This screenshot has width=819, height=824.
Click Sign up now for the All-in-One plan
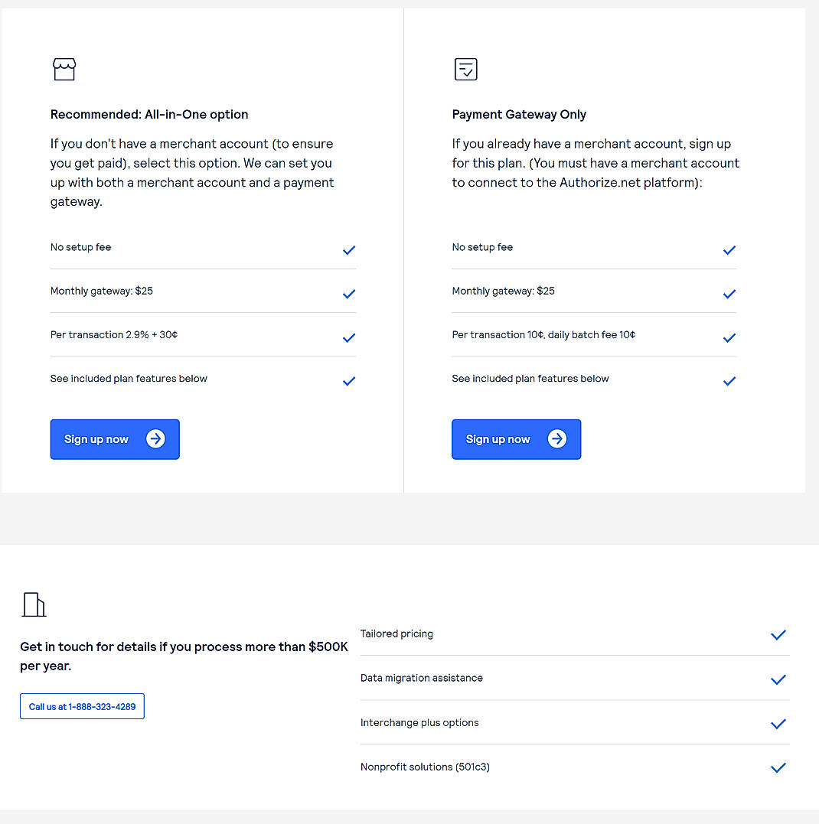tap(115, 439)
